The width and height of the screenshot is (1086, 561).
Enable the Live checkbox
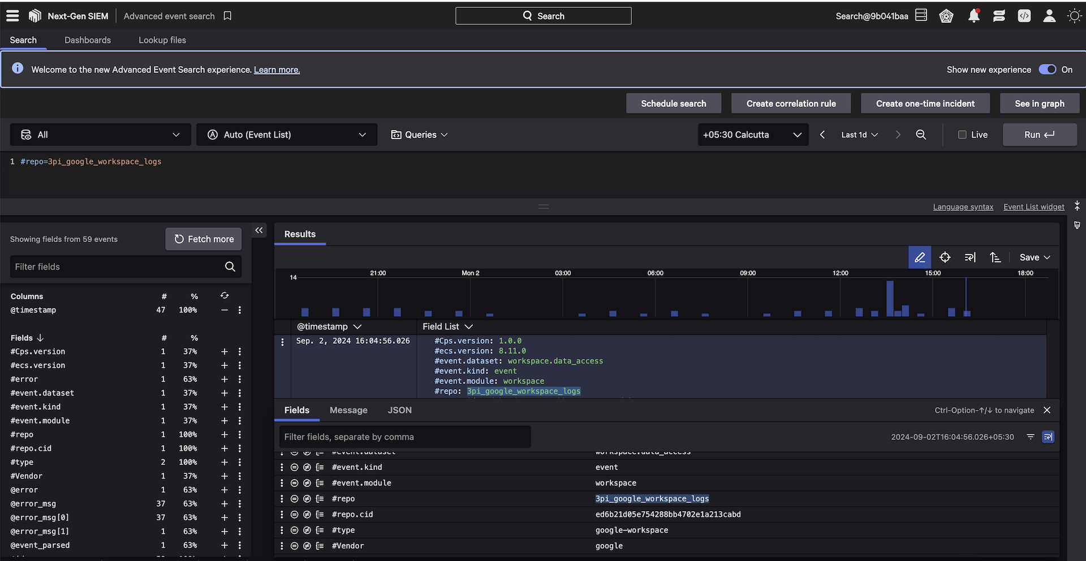pyautogui.click(x=962, y=135)
